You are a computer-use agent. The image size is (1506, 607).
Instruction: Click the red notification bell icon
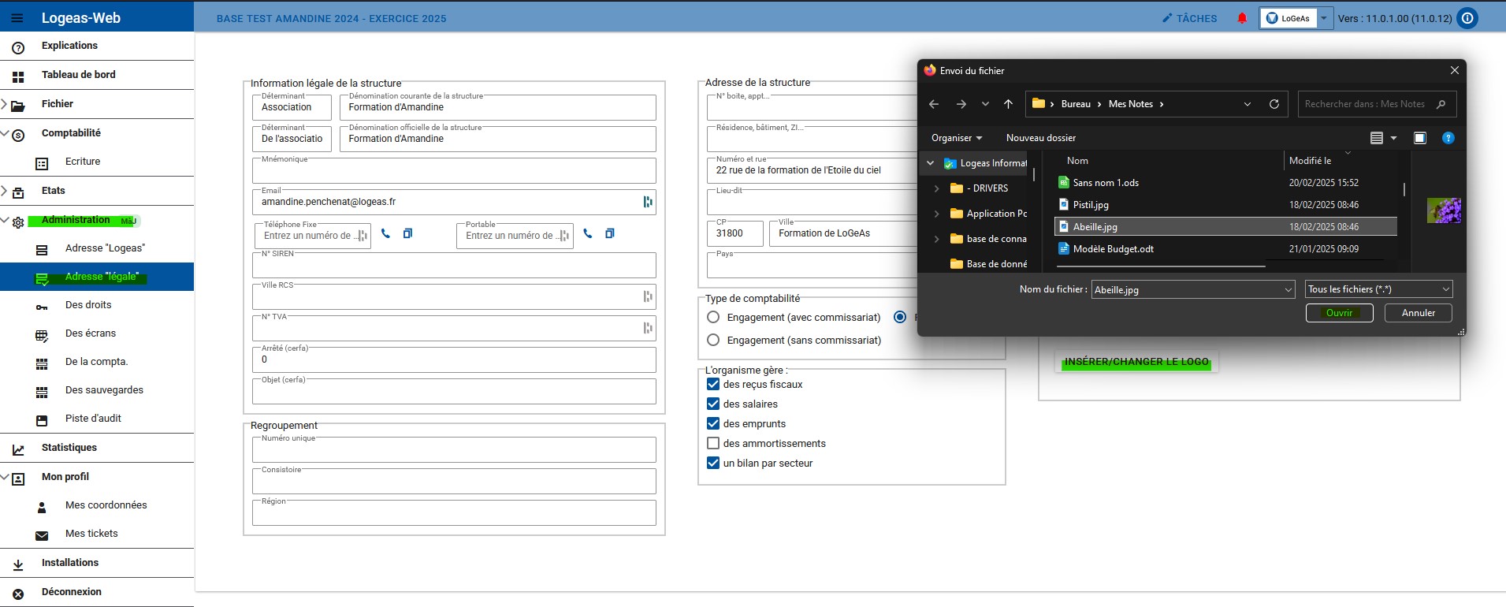click(x=1242, y=18)
